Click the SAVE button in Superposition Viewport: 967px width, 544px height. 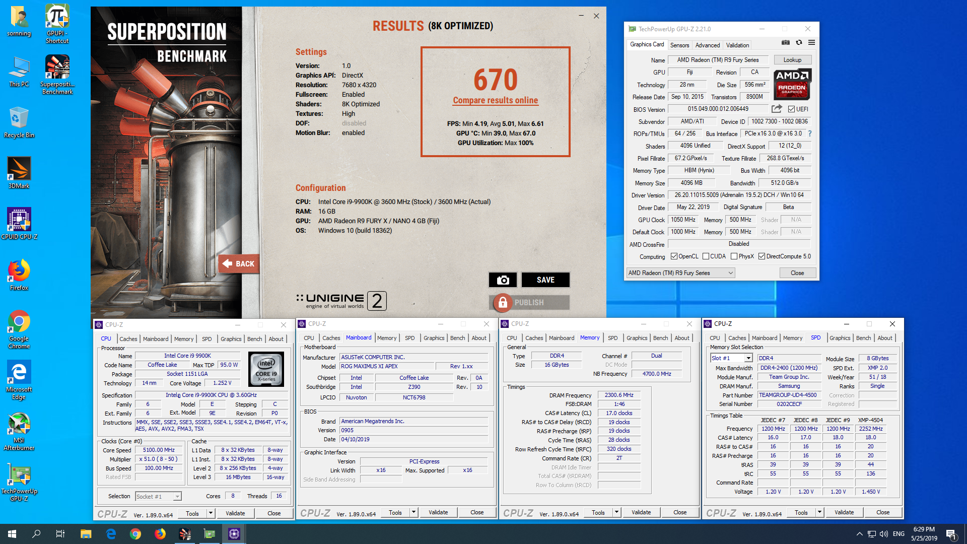[545, 280]
